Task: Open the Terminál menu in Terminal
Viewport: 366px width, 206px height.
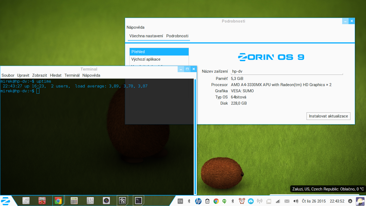Action: 72,75
